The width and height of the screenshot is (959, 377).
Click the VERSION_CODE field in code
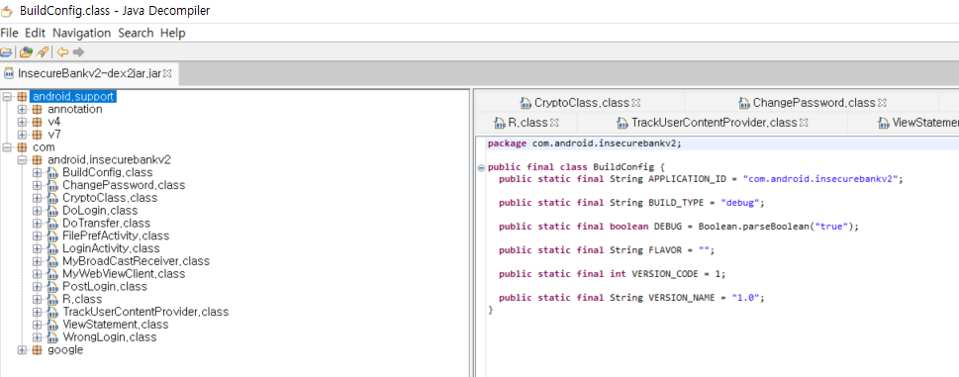[665, 274]
